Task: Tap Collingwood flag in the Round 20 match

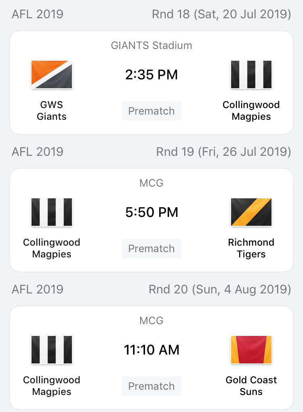Action: (52, 350)
